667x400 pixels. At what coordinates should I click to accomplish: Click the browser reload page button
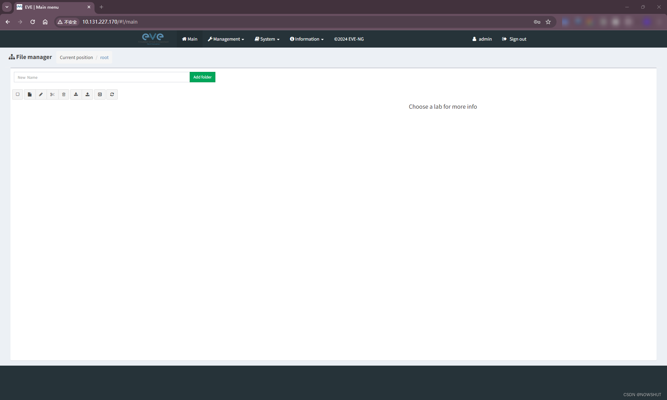tap(33, 22)
